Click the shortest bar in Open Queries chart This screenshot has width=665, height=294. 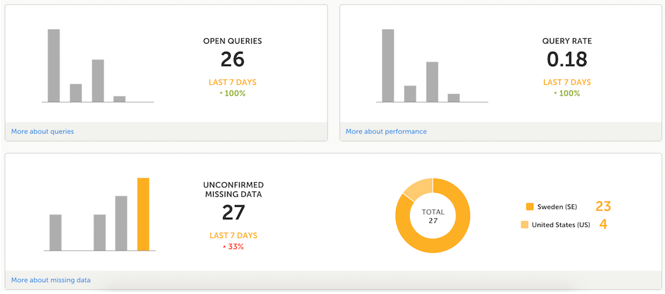(x=119, y=99)
